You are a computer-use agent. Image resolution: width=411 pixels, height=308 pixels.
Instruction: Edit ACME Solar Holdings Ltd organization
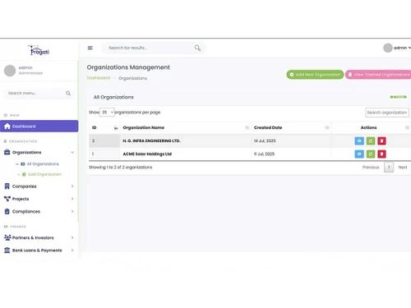[x=371, y=154]
